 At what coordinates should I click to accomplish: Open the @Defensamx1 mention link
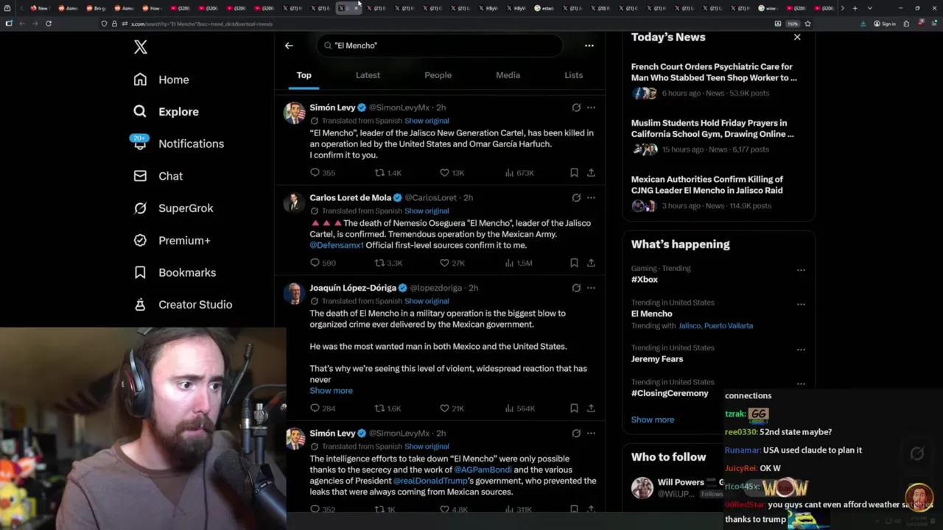(x=337, y=245)
